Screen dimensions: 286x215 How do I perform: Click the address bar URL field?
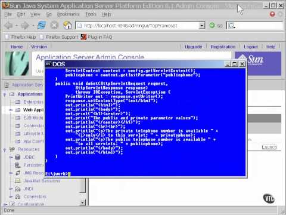(x=140, y=26)
